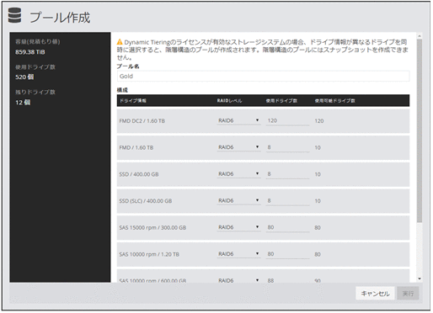This screenshot has height=313, width=433.
Task: Click the capacity value 859.38 TiB
Action: [x=30, y=52]
